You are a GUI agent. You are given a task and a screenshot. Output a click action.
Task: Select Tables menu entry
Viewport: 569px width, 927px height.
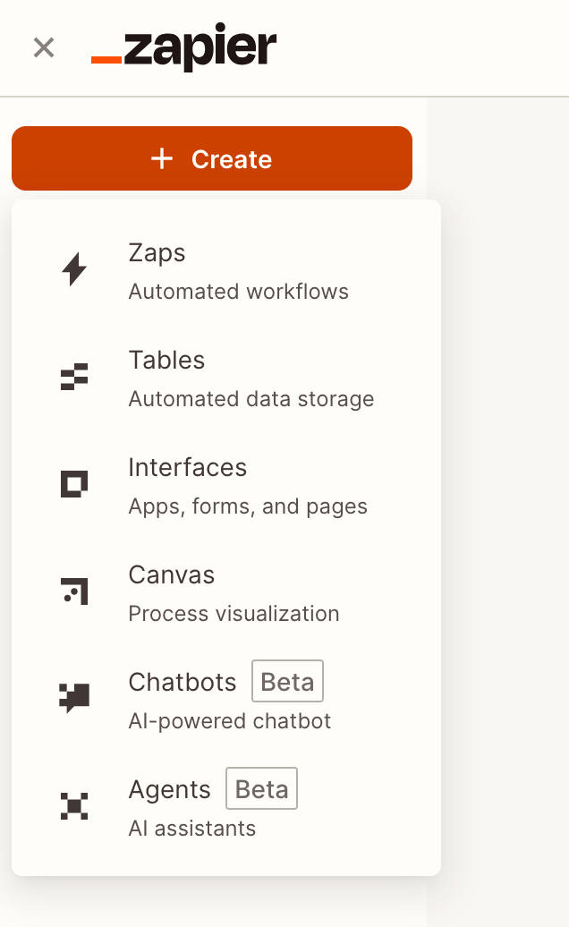point(167,361)
